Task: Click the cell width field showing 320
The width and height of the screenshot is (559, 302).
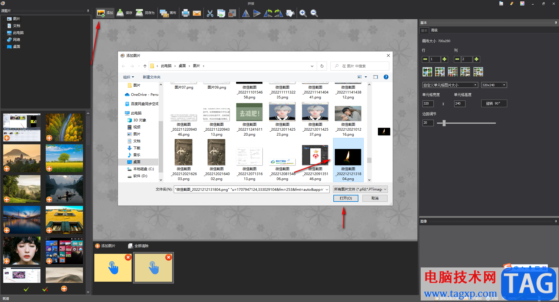Action: point(428,104)
